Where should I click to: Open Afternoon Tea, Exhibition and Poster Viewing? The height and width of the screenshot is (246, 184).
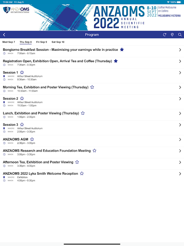pos(38,162)
